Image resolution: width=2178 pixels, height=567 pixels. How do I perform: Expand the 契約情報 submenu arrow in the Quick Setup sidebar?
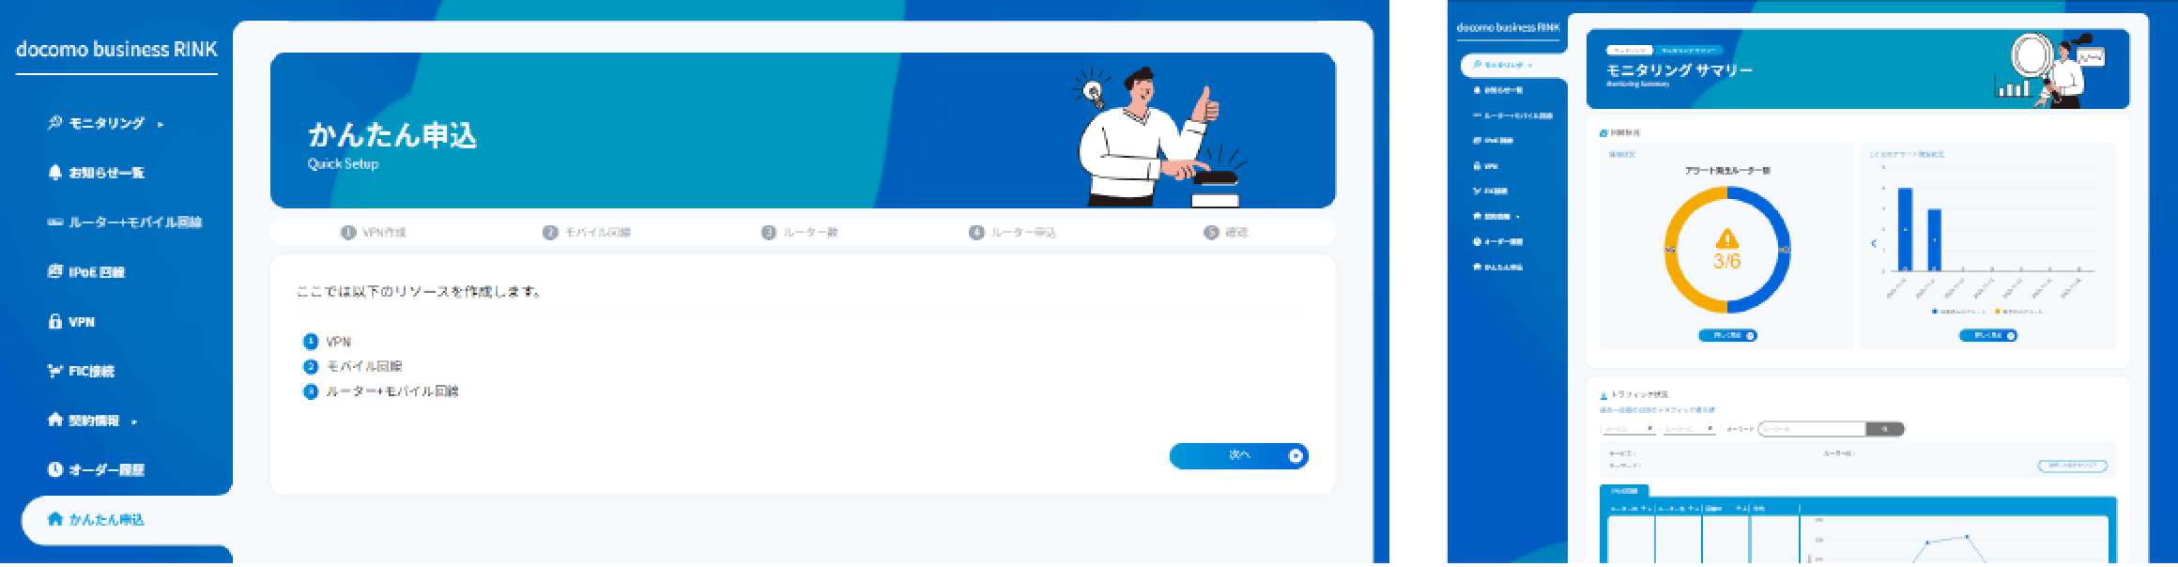[135, 421]
